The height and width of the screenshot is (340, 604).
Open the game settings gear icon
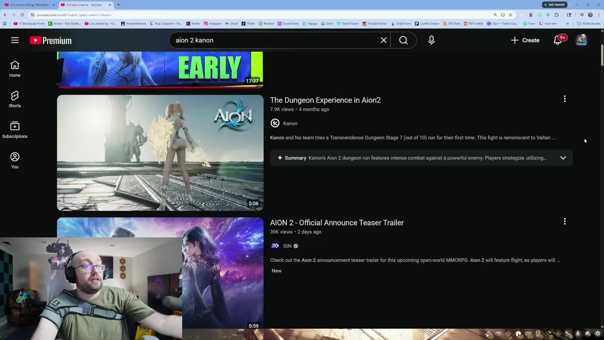coord(598,333)
